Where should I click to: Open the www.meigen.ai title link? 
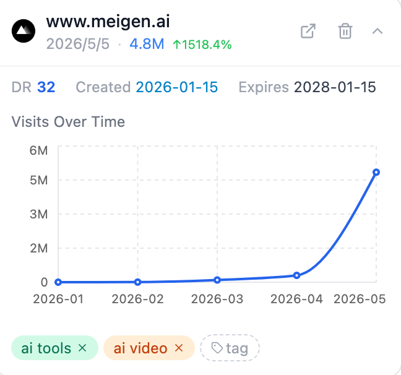coord(108,22)
